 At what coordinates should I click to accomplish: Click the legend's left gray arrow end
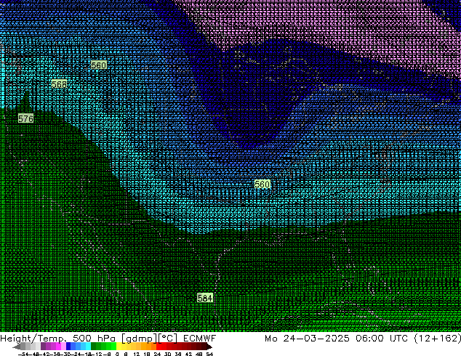(17, 347)
